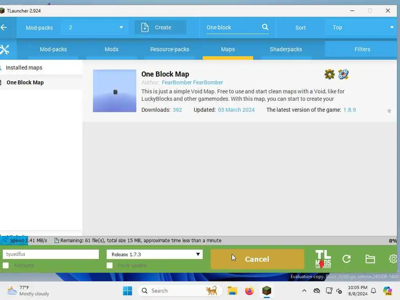Click the game version 1.8.9 link
400x300 pixels.
(349, 110)
